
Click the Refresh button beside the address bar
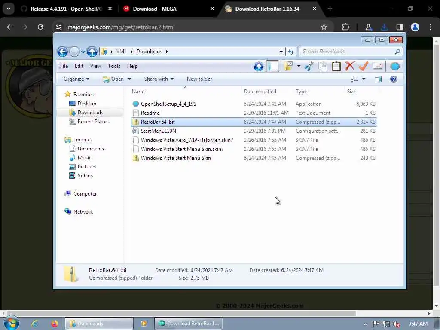point(291,52)
